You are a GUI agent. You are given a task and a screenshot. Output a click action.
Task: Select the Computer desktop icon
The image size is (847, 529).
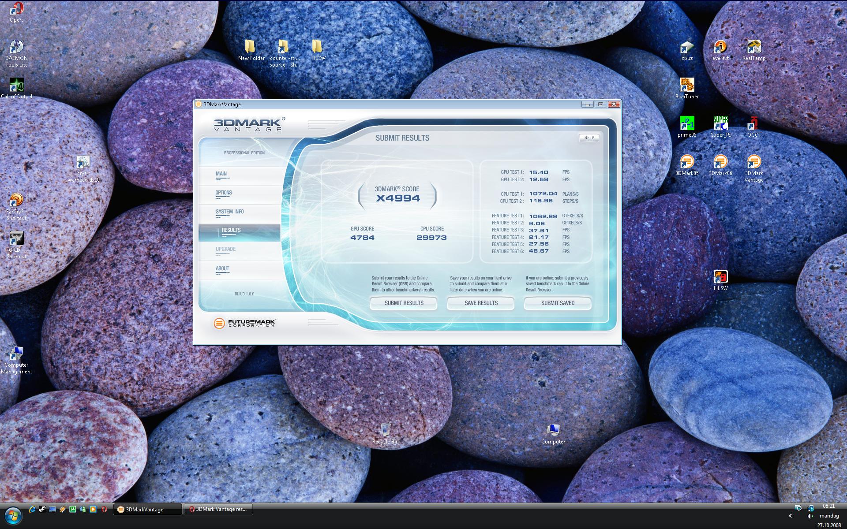tap(553, 433)
